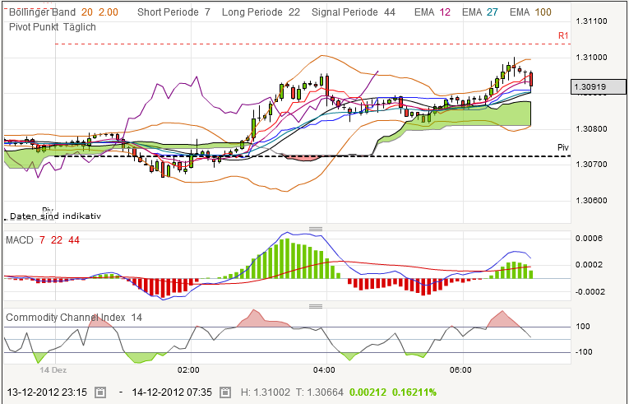Select the Commodity Channel Index 14 title
Screen dimensions: 629x404
(74, 318)
